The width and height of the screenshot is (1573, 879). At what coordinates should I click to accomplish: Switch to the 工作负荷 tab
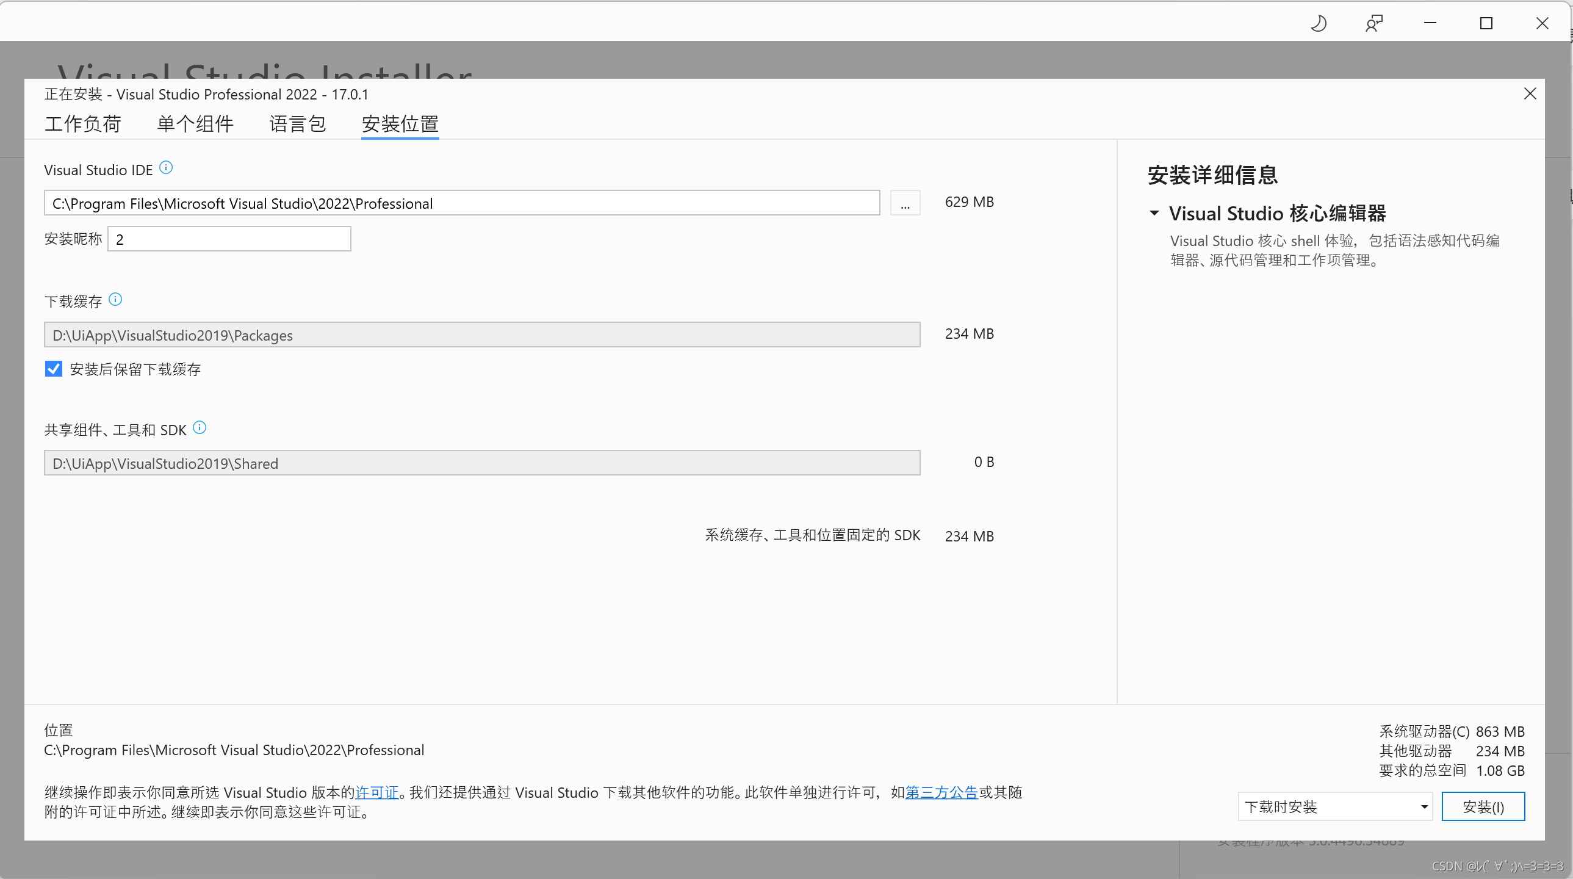[83, 124]
